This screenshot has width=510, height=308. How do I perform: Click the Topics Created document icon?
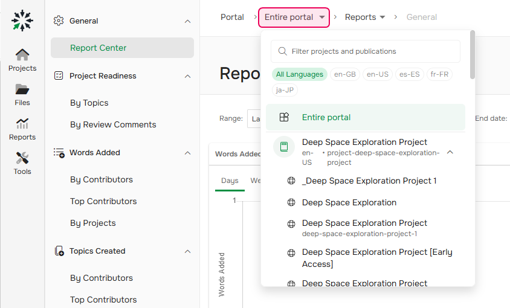tap(59, 251)
